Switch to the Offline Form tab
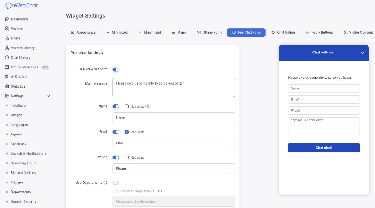 pos(209,33)
